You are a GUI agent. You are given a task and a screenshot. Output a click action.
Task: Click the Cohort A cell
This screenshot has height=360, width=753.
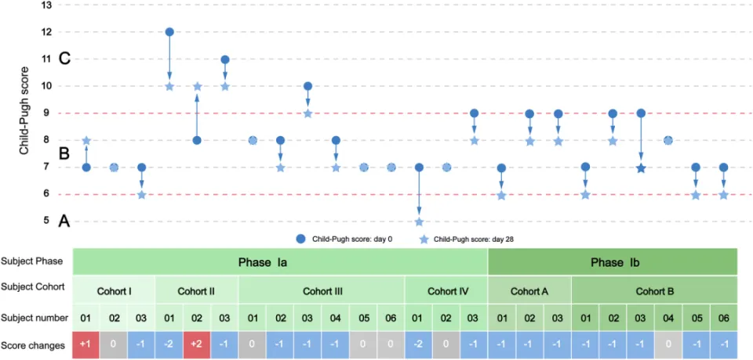click(x=529, y=290)
